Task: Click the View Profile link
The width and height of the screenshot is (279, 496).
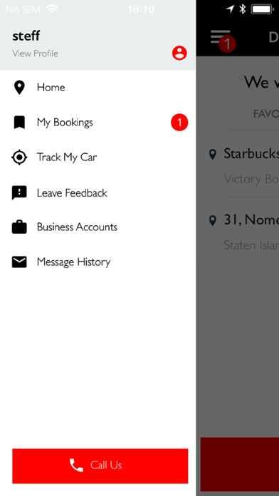Action: tap(35, 53)
